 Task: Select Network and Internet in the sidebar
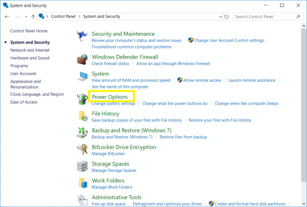click(30, 50)
